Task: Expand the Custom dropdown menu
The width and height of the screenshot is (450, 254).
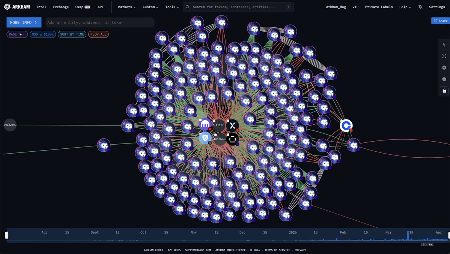Action: (151, 7)
